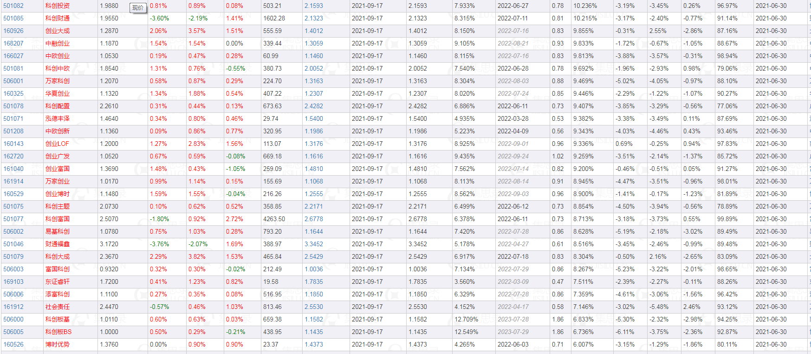Click the 3.560% cell
The height and width of the screenshot is (354, 811).
click(x=465, y=282)
